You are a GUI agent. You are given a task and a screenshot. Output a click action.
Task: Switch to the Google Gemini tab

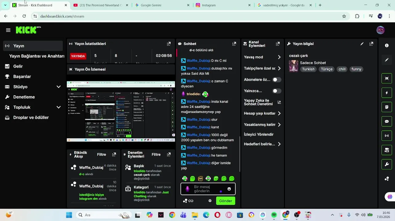pos(163,5)
